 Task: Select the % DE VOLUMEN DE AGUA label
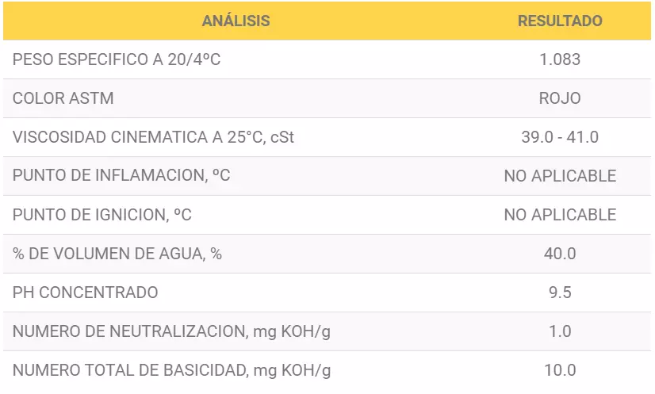click(x=117, y=254)
